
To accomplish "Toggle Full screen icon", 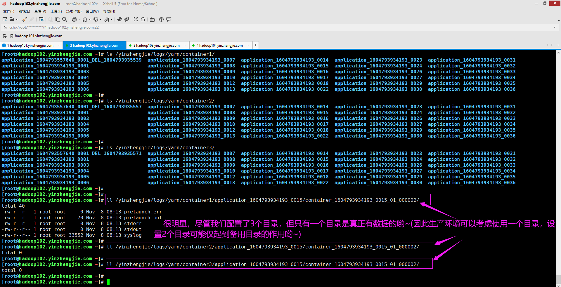I will pyautogui.click(x=136, y=19).
